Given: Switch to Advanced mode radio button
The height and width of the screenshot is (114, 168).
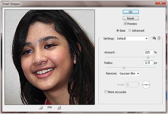Looking at the screenshot, I should 130,31.
